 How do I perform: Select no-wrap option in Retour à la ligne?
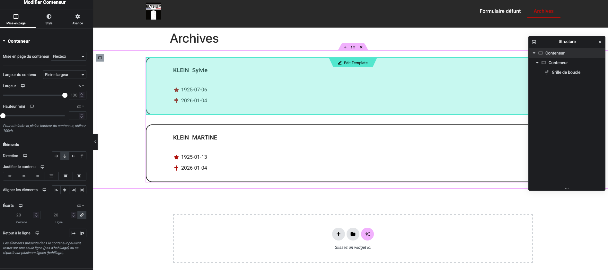pos(74,233)
